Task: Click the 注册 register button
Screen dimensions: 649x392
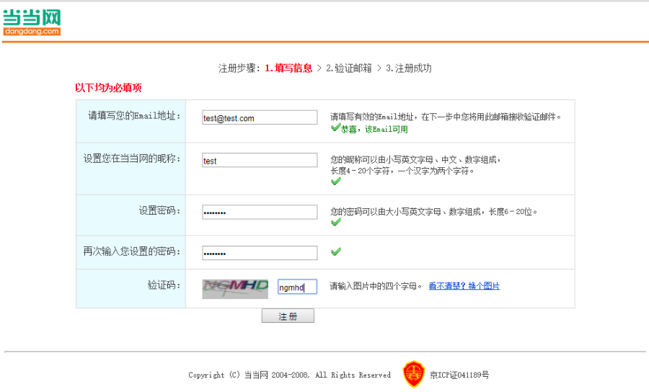Action: [288, 316]
